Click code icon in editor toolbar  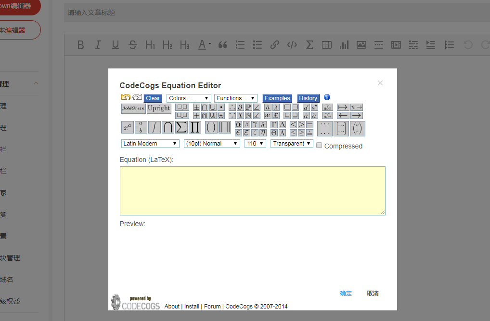(292, 45)
